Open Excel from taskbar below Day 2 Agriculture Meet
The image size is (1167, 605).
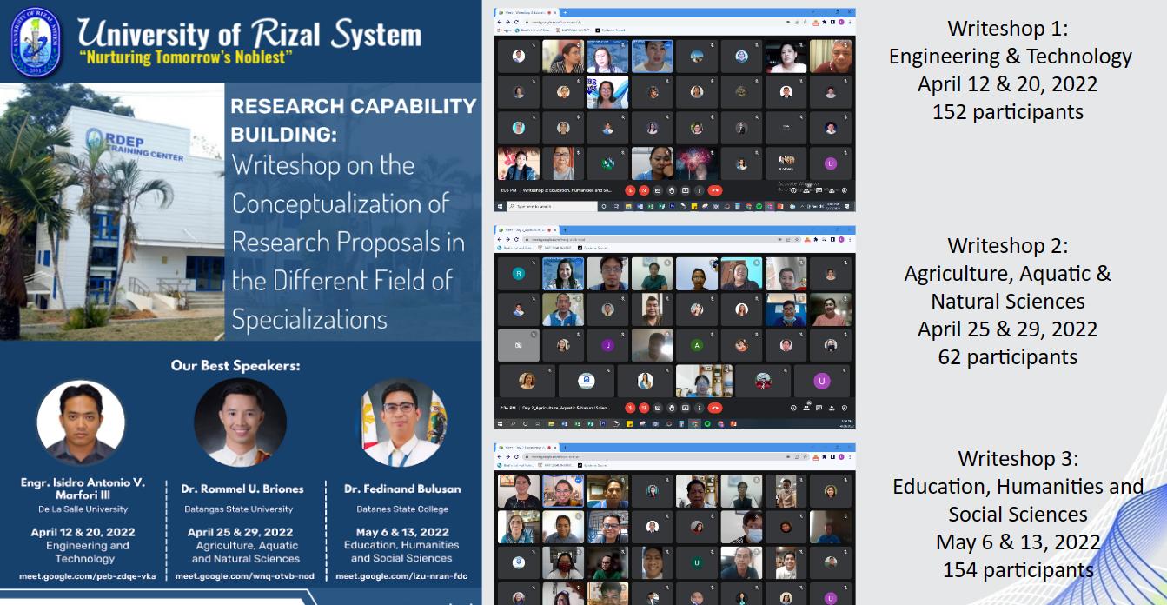577,423
